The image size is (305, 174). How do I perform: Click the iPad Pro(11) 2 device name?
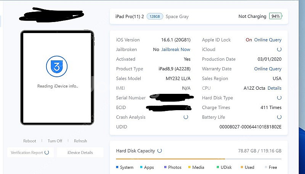[x=130, y=16]
